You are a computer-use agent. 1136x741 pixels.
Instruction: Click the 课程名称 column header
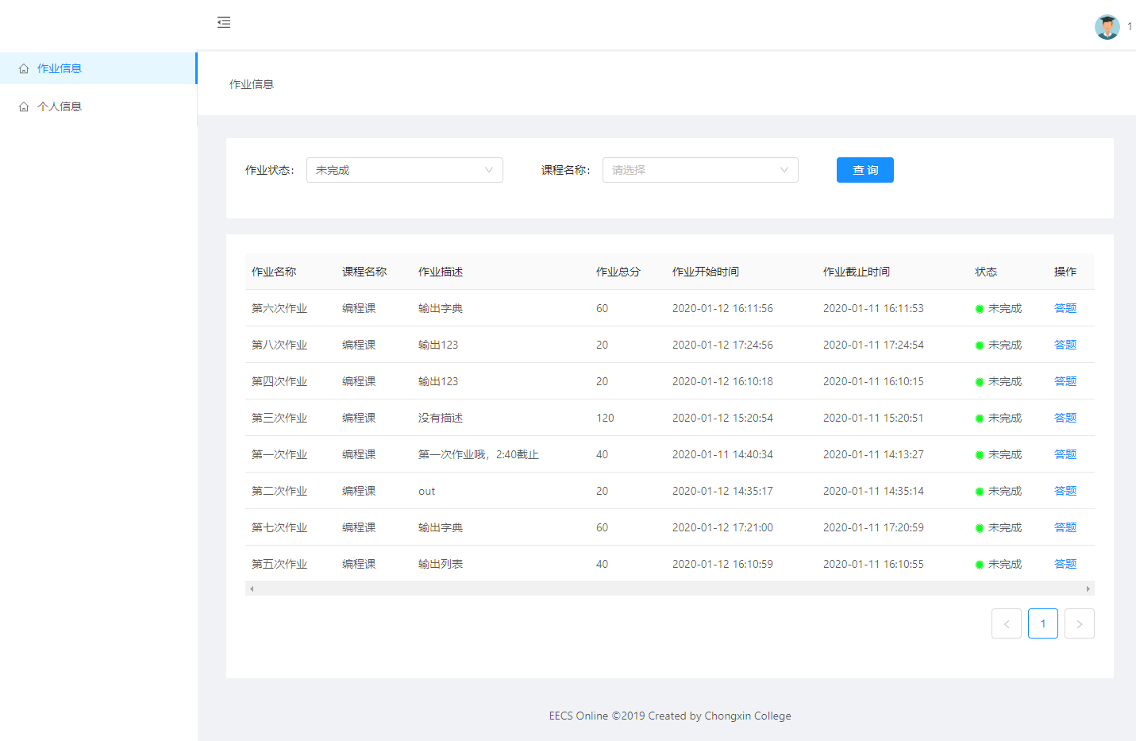[x=364, y=272]
